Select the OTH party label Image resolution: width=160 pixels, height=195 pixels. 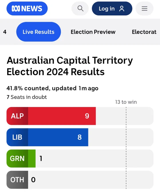click(17, 180)
